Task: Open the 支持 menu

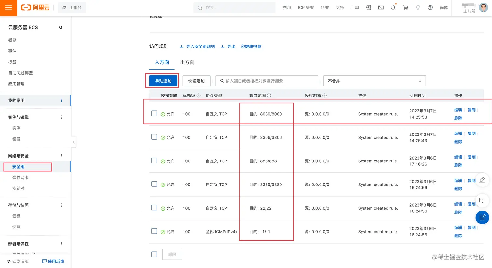Action: point(340,7)
